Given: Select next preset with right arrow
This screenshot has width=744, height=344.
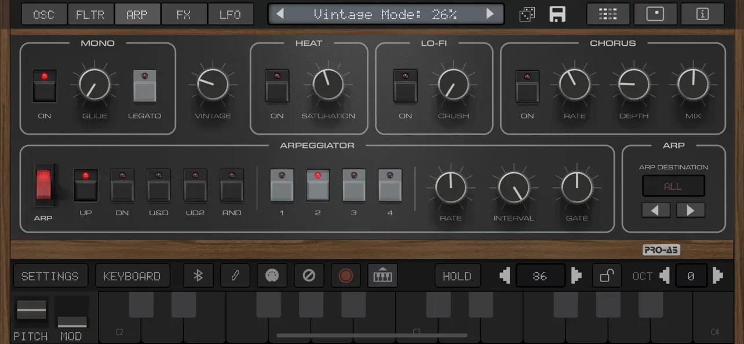Looking at the screenshot, I should (490, 14).
